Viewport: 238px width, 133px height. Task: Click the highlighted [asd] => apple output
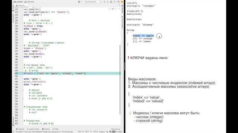click(x=143, y=36)
